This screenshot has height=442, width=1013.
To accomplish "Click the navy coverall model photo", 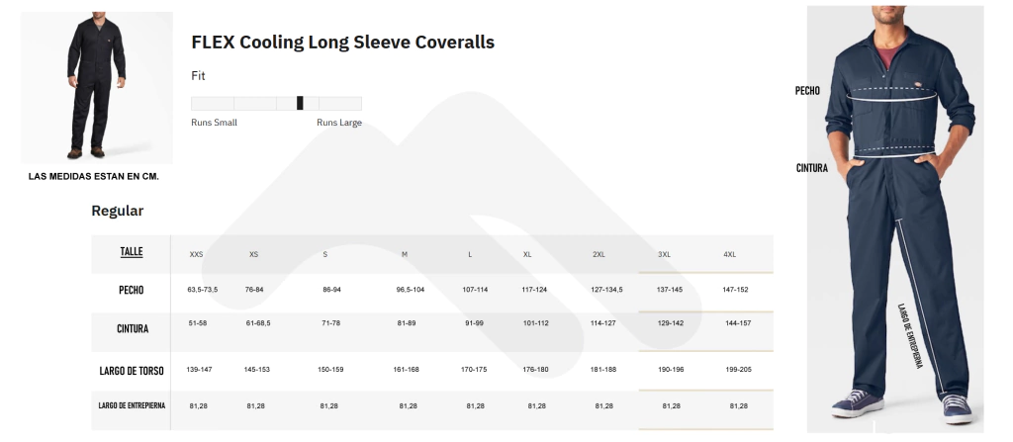I will 895,218.
